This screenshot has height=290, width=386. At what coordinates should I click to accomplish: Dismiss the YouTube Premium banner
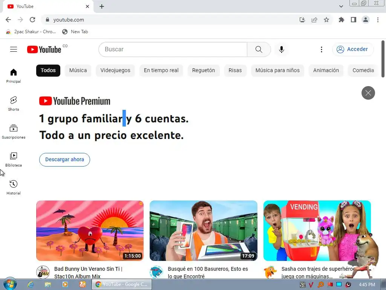click(368, 93)
